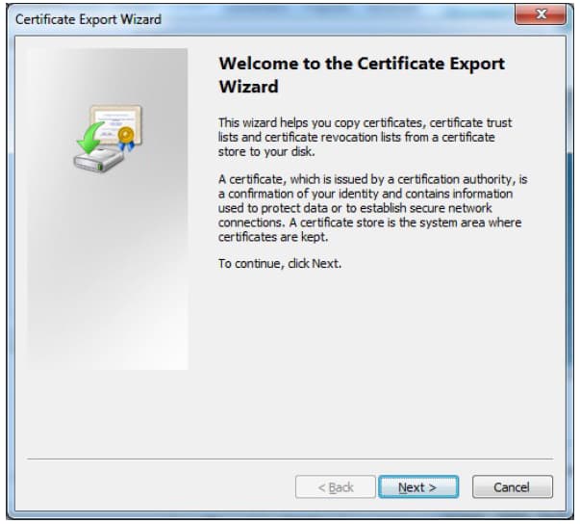
Task: Cancel the Certificate Export Wizard
Action: (x=512, y=487)
